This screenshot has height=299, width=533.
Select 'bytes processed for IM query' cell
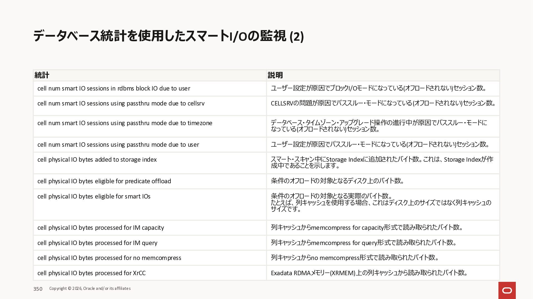pyautogui.click(x=97, y=243)
